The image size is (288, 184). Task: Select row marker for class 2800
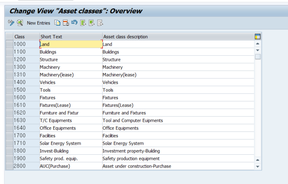point(10,166)
